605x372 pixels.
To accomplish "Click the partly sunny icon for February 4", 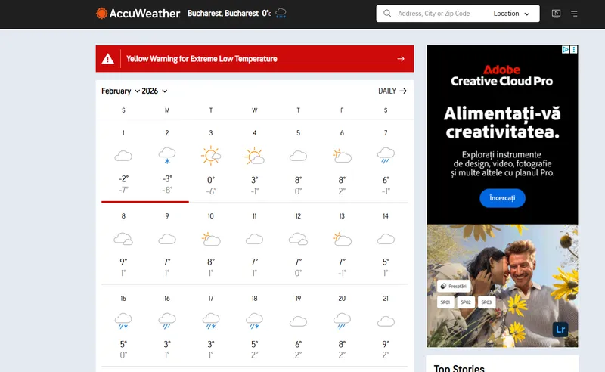I will [254, 156].
